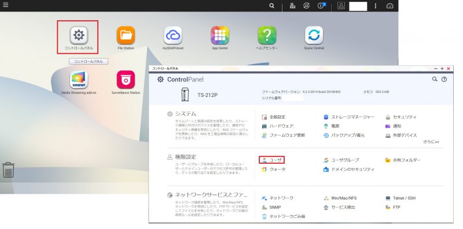Open event notifications info icon

pyautogui.click(x=321, y=6)
